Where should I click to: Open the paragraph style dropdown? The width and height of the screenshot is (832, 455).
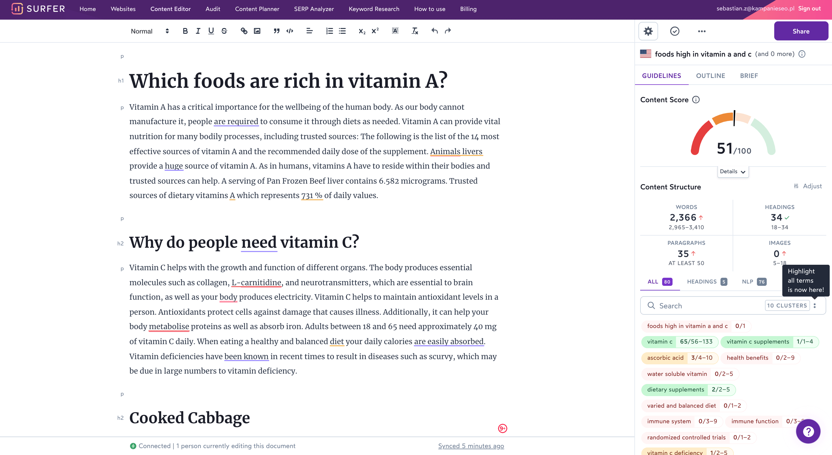pos(149,31)
